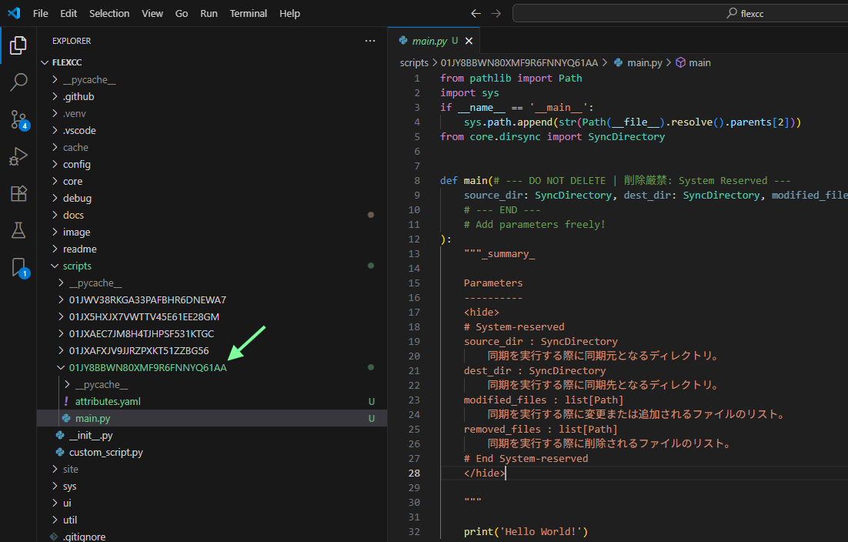Open custom_script.py file
This screenshot has width=848, height=542.
click(x=212, y=452)
